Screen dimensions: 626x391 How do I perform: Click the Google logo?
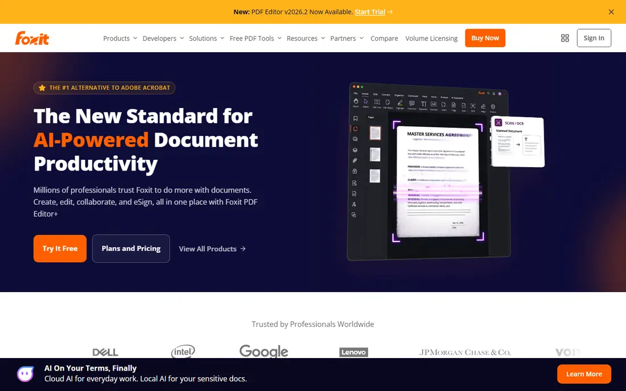pos(263,352)
